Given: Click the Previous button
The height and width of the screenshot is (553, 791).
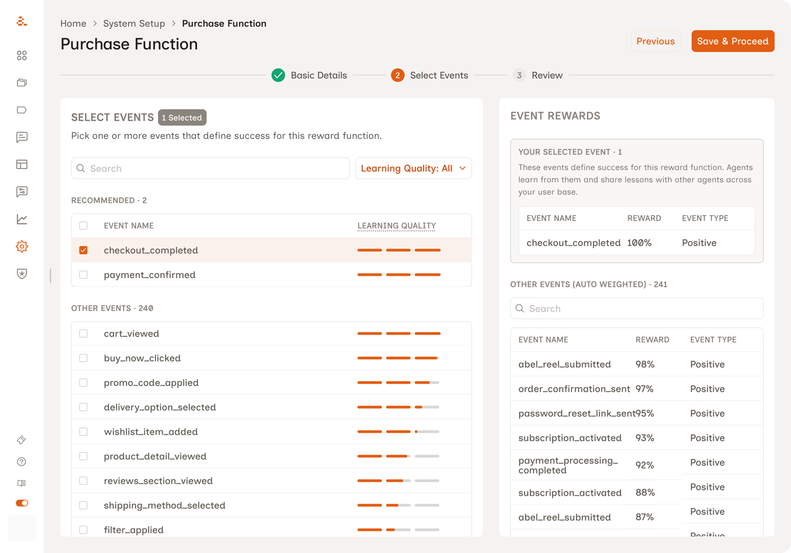Looking at the screenshot, I should (655, 41).
